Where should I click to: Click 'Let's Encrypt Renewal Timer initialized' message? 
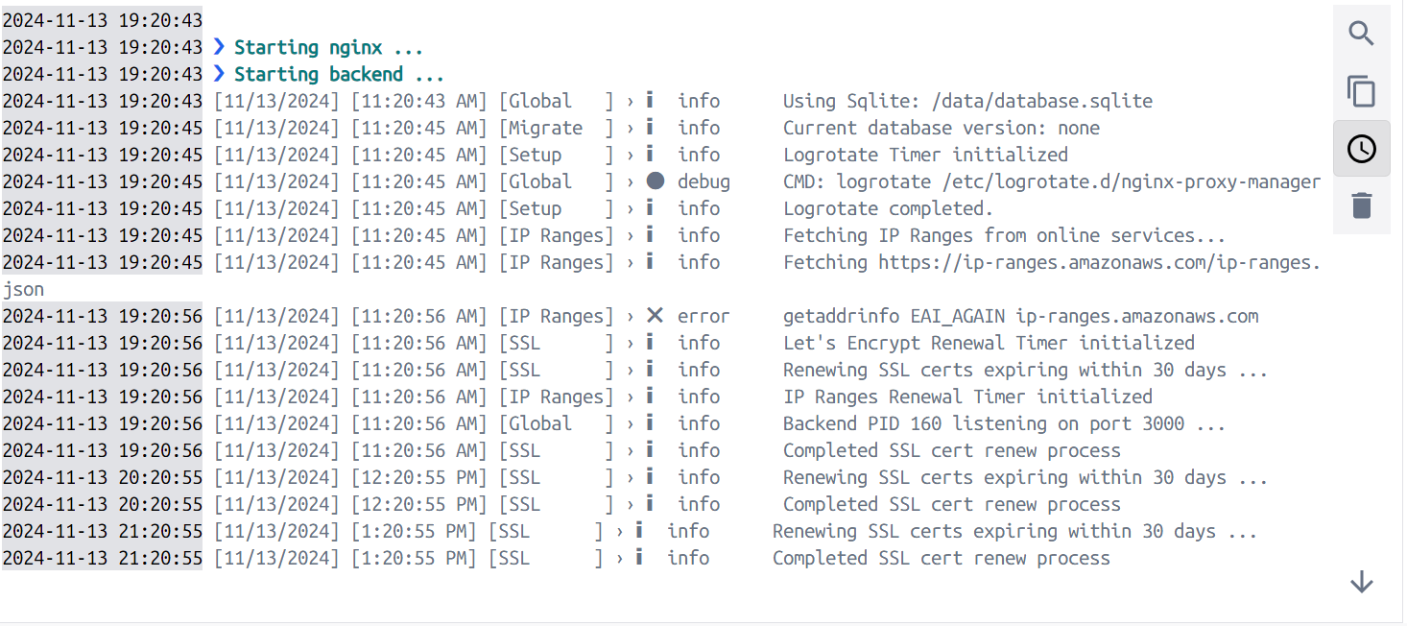coord(989,343)
